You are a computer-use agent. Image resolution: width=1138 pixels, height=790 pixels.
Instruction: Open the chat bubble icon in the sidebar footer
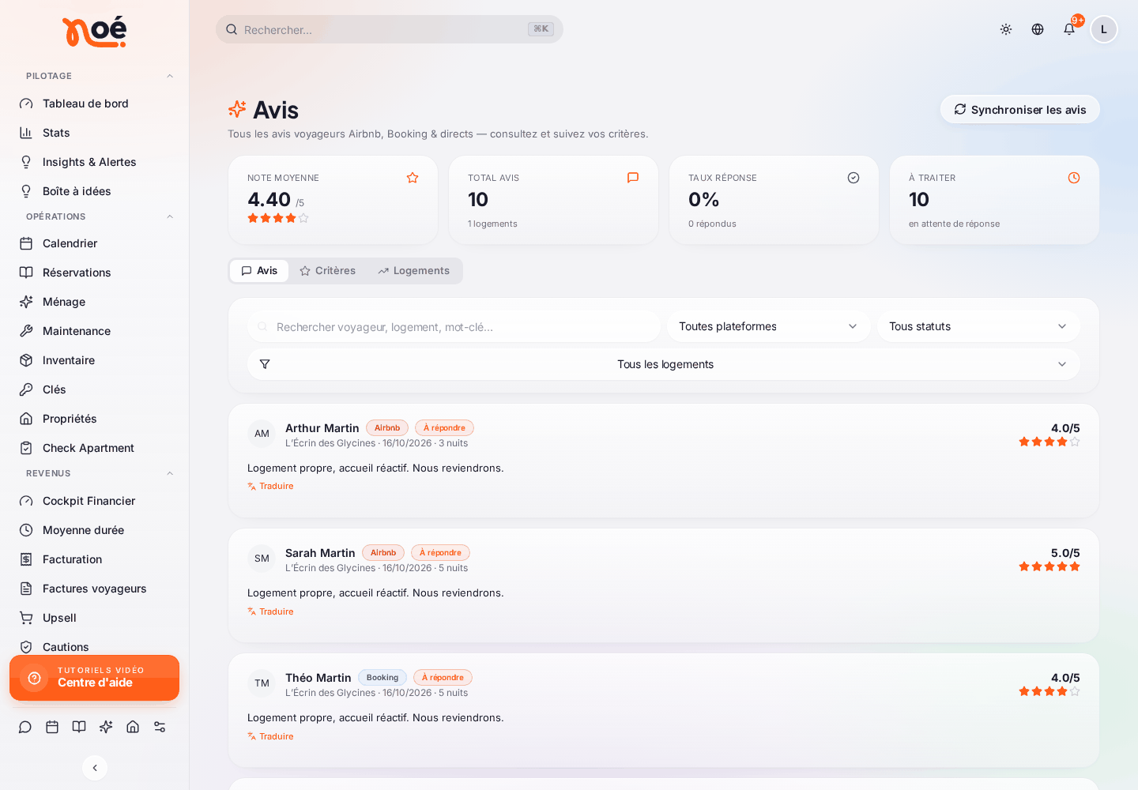pos(25,727)
